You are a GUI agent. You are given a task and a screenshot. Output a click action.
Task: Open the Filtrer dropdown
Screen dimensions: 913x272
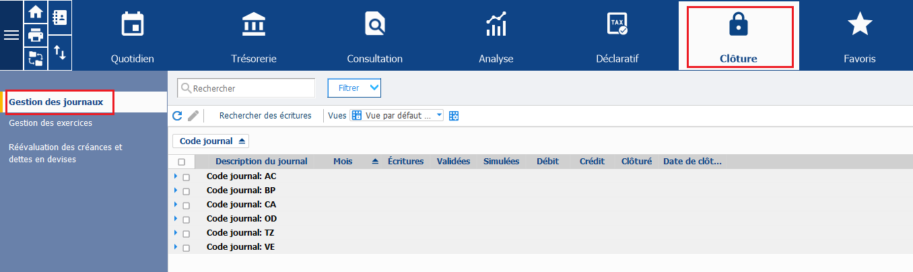[354, 88]
